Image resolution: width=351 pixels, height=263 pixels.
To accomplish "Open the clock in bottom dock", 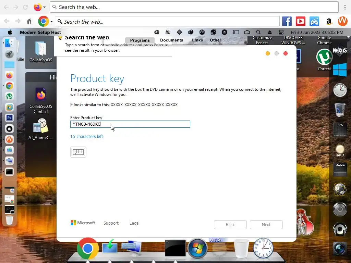I will click(x=263, y=248).
